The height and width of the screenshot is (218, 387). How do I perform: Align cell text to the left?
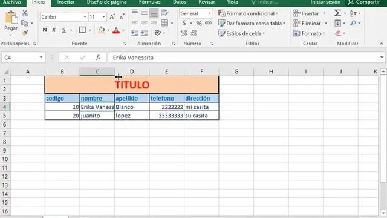point(135,23)
